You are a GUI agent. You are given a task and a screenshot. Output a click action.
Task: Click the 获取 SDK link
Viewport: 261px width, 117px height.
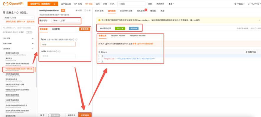click(x=21, y=21)
